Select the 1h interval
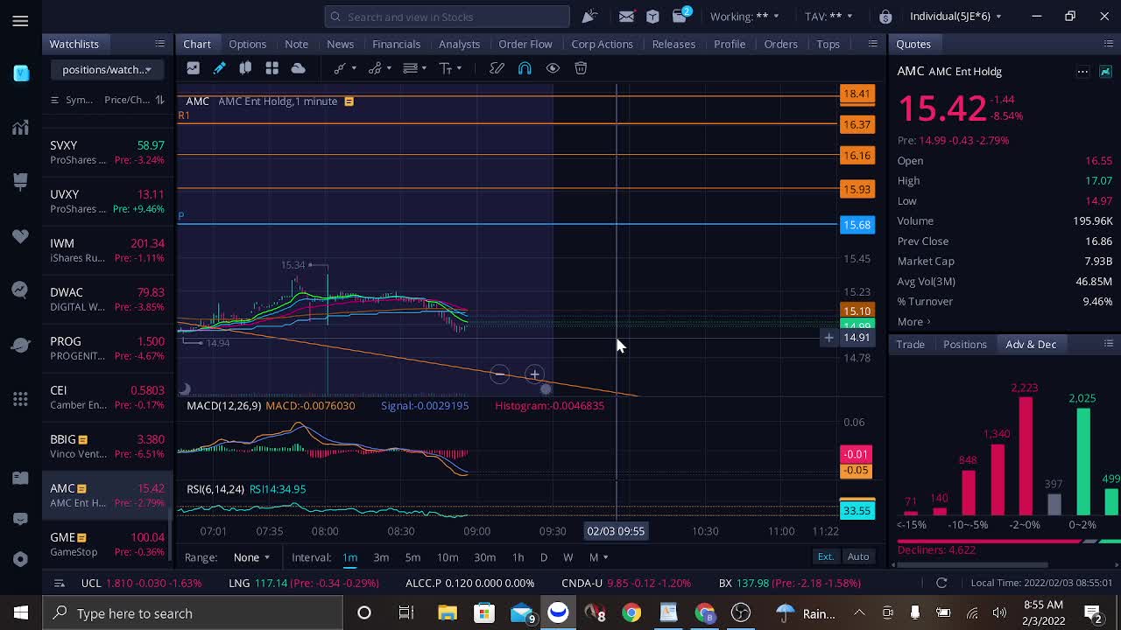 (518, 557)
